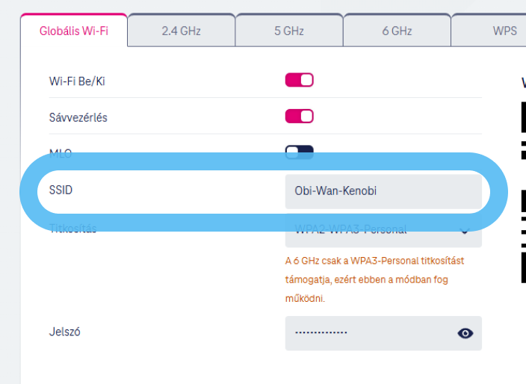Viewport: 526px width, 384px height.
Task: Select the Globális Wi-Fi tab
Action: click(74, 31)
